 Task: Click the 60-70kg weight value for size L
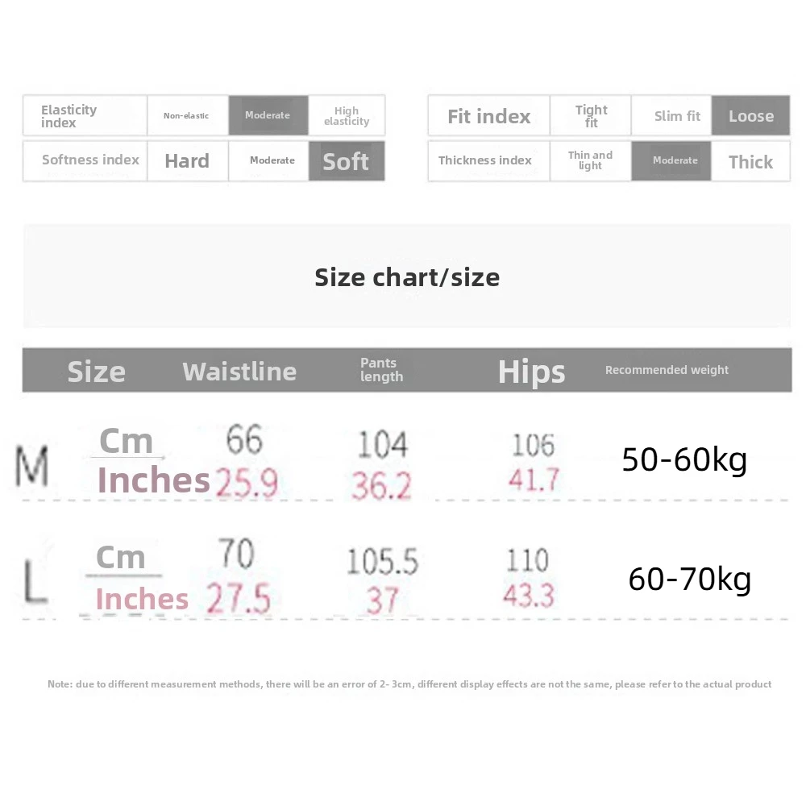coord(689,579)
